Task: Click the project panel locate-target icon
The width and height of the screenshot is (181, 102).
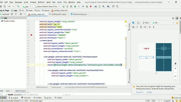Action: pos(12,14)
